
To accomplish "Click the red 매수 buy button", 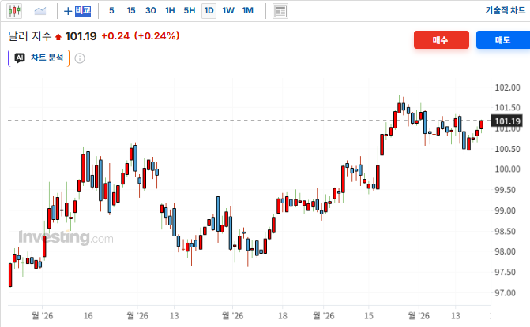I will click(441, 39).
